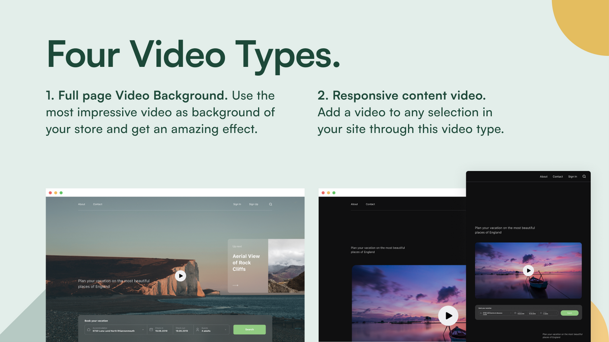Select Check-out date field in left mockup
Image resolution: width=609 pixels, height=342 pixels.
(x=183, y=330)
